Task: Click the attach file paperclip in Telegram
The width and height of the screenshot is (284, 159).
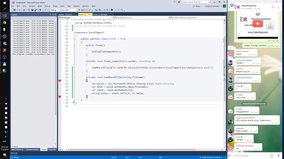Action: [x=230, y=155]
